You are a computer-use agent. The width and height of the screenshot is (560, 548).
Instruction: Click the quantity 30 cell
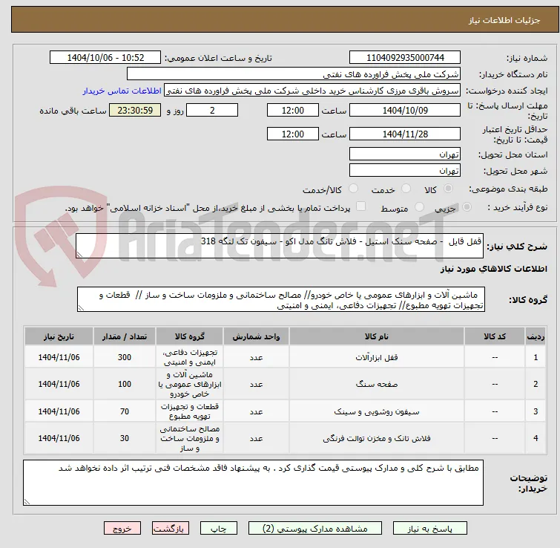coord(125,438)
